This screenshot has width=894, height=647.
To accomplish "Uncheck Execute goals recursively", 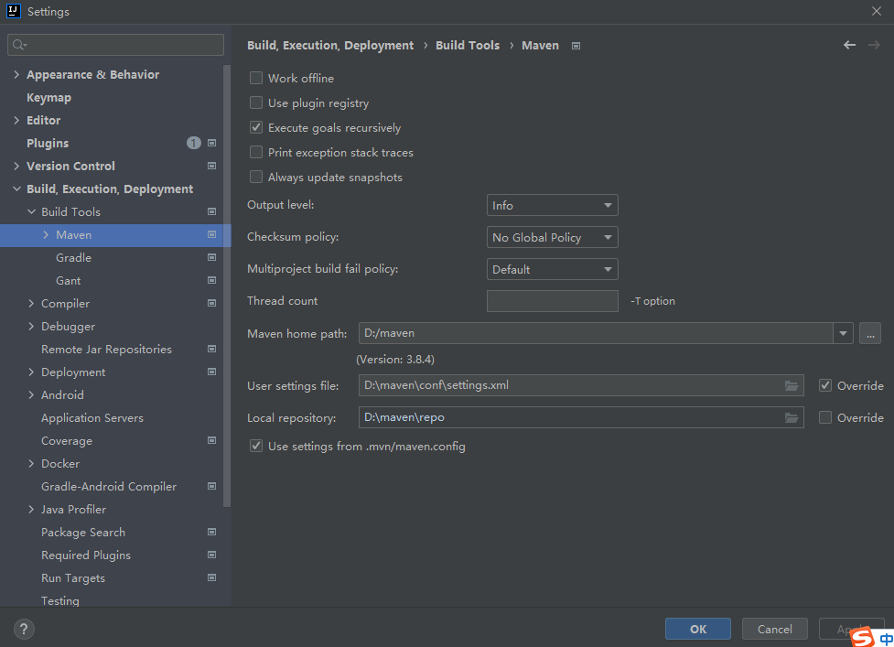I will [x=256, y=128].
